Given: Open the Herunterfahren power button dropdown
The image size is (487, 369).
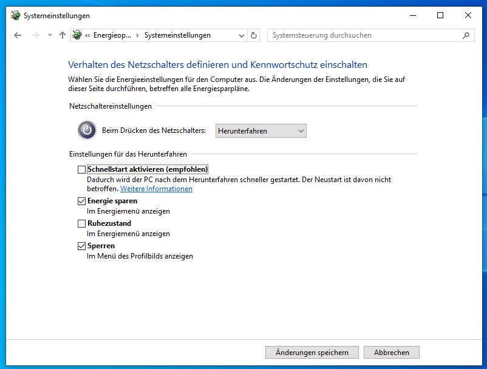Looking at the screenshot, I should (x=261, y=131).
